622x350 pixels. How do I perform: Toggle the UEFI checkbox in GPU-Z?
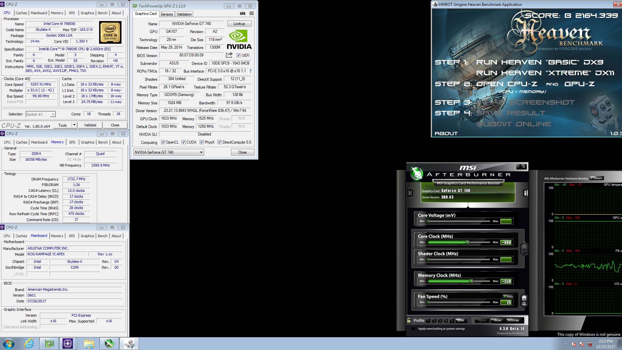(x=238, y=55)
